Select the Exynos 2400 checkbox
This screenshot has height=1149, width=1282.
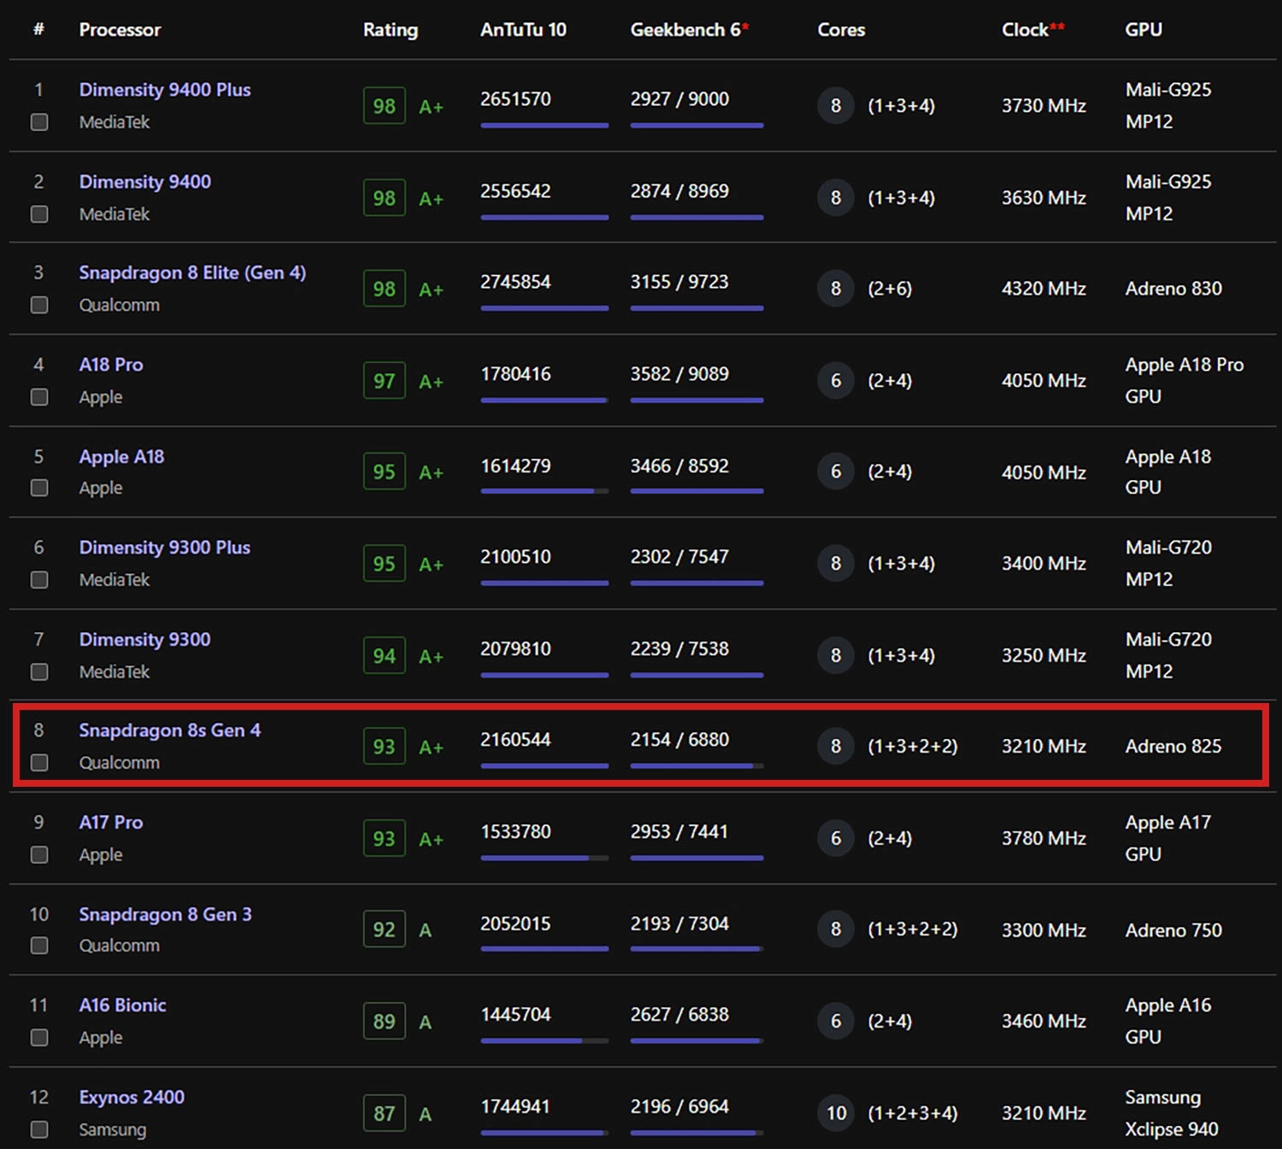point(39,1129)
